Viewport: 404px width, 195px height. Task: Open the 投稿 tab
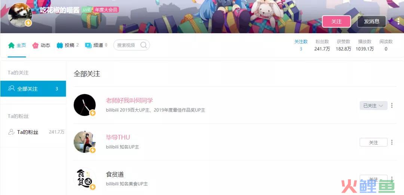pyautogui.click(x=67, y=45)
